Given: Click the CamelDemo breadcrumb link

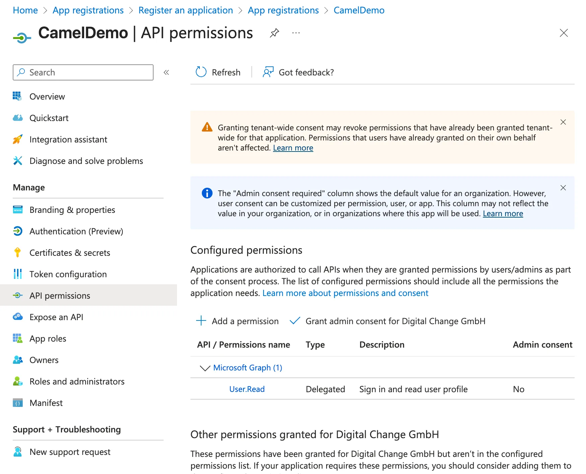Looking at the screenshot, I should pyautogui.click(x=359, y=10).
